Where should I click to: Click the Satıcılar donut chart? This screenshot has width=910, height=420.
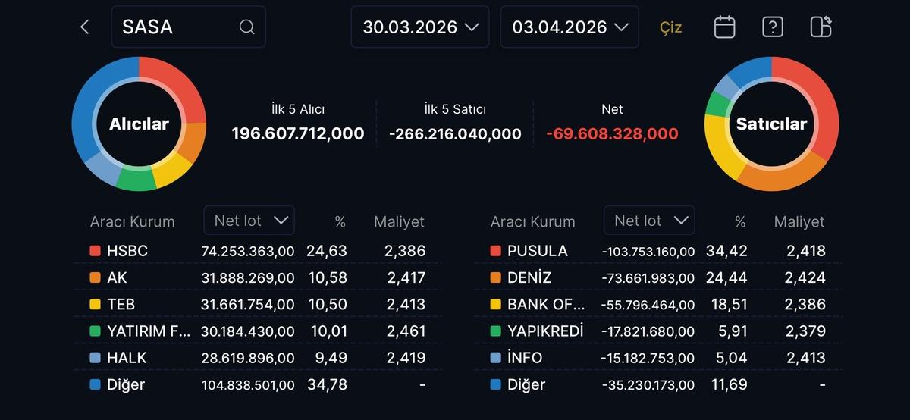[771, 124]
